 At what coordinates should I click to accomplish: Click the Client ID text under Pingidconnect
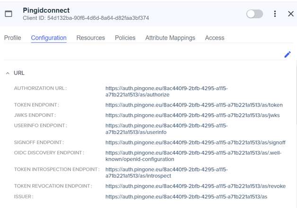click(x=86, y=18)
